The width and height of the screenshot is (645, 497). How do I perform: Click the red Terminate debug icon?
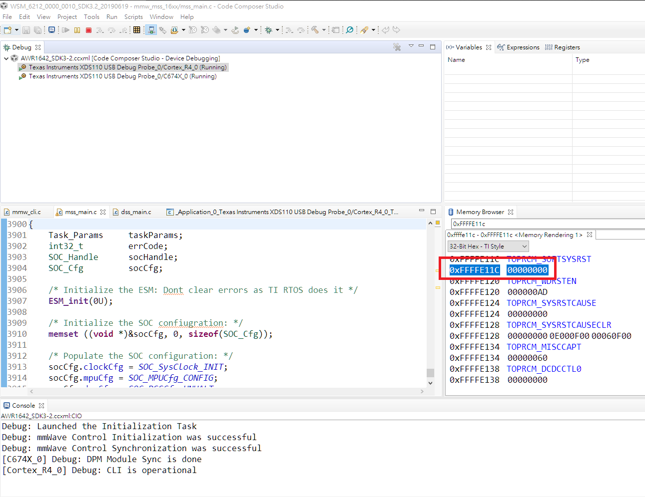tap(88, 30)
